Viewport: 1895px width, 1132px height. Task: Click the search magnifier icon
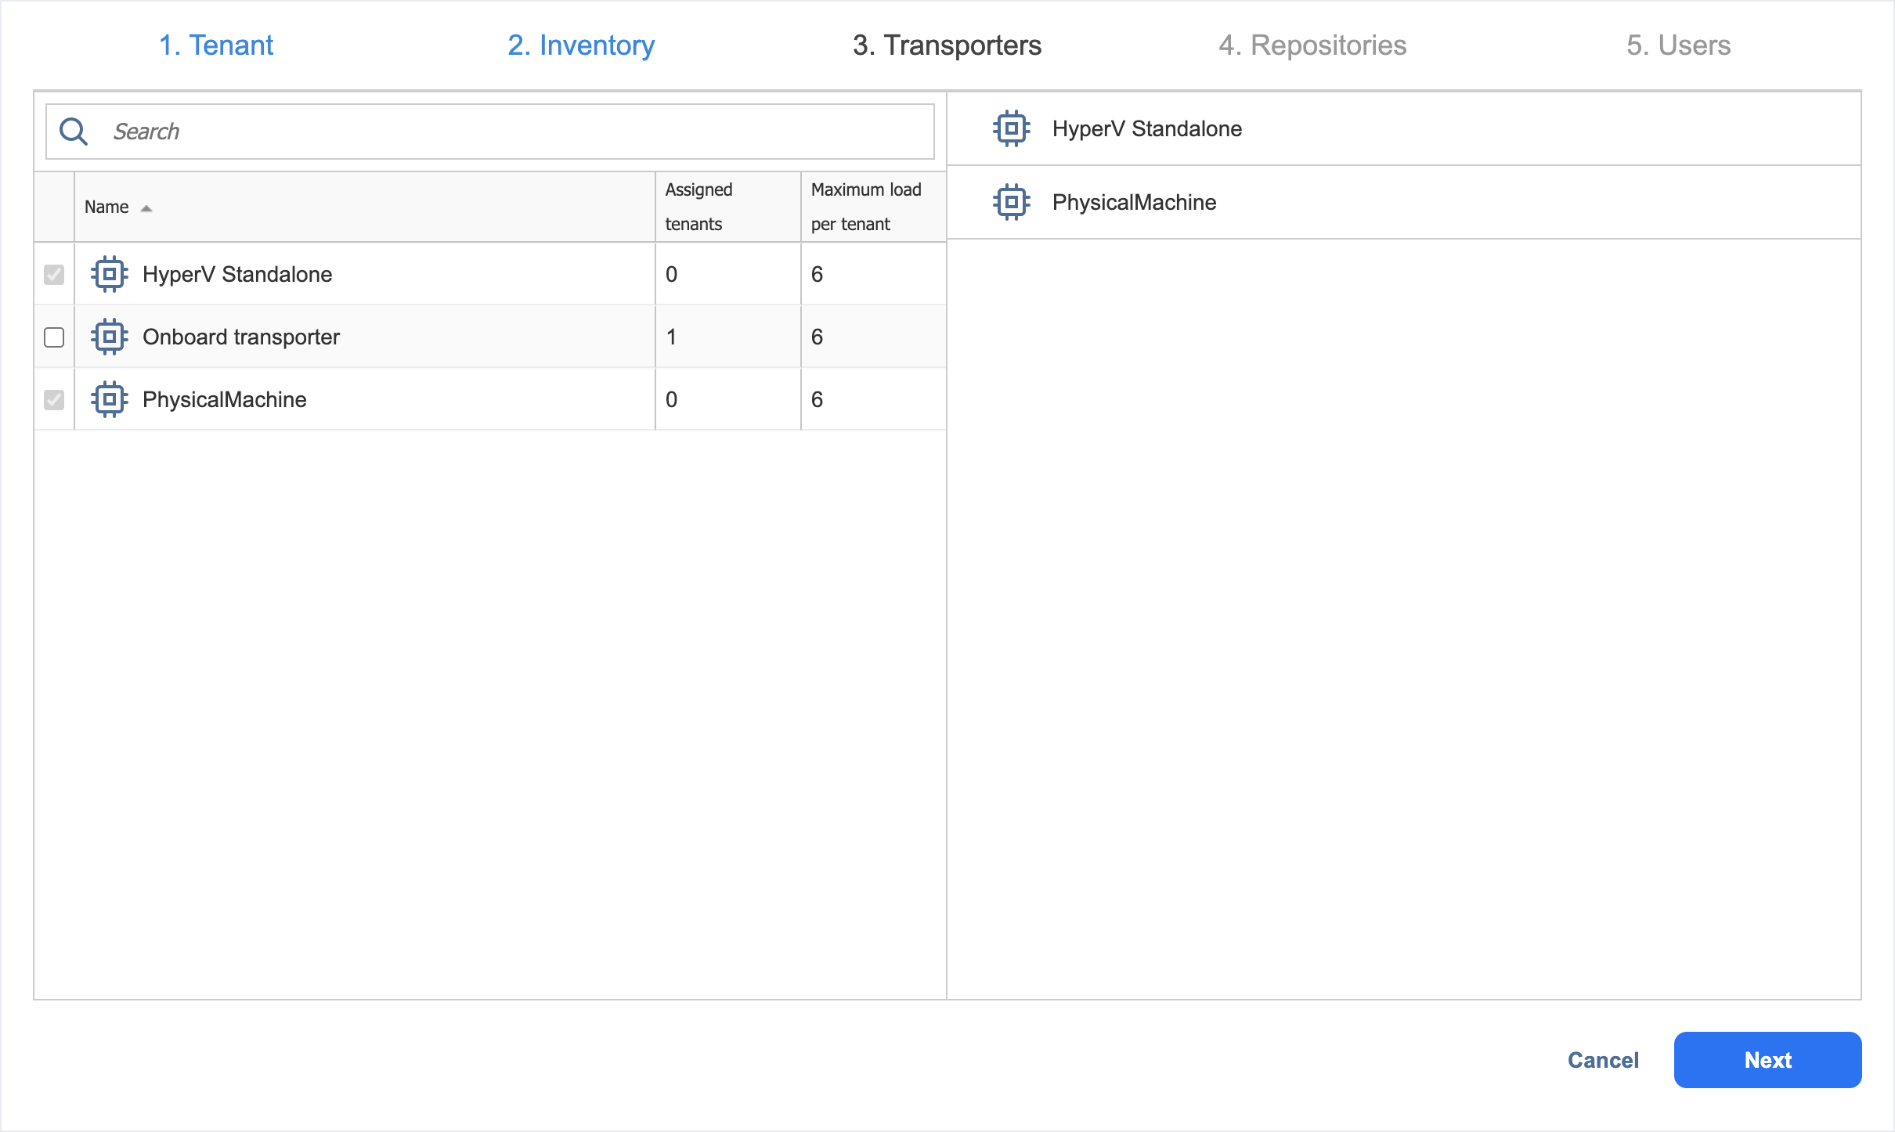pyautogui.click(x=74, y=132)
